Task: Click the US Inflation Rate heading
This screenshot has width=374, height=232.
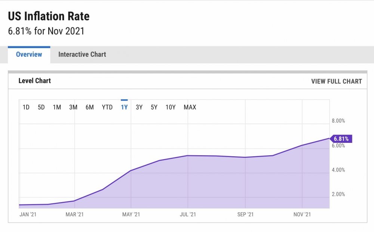Action: coord(49,16)
